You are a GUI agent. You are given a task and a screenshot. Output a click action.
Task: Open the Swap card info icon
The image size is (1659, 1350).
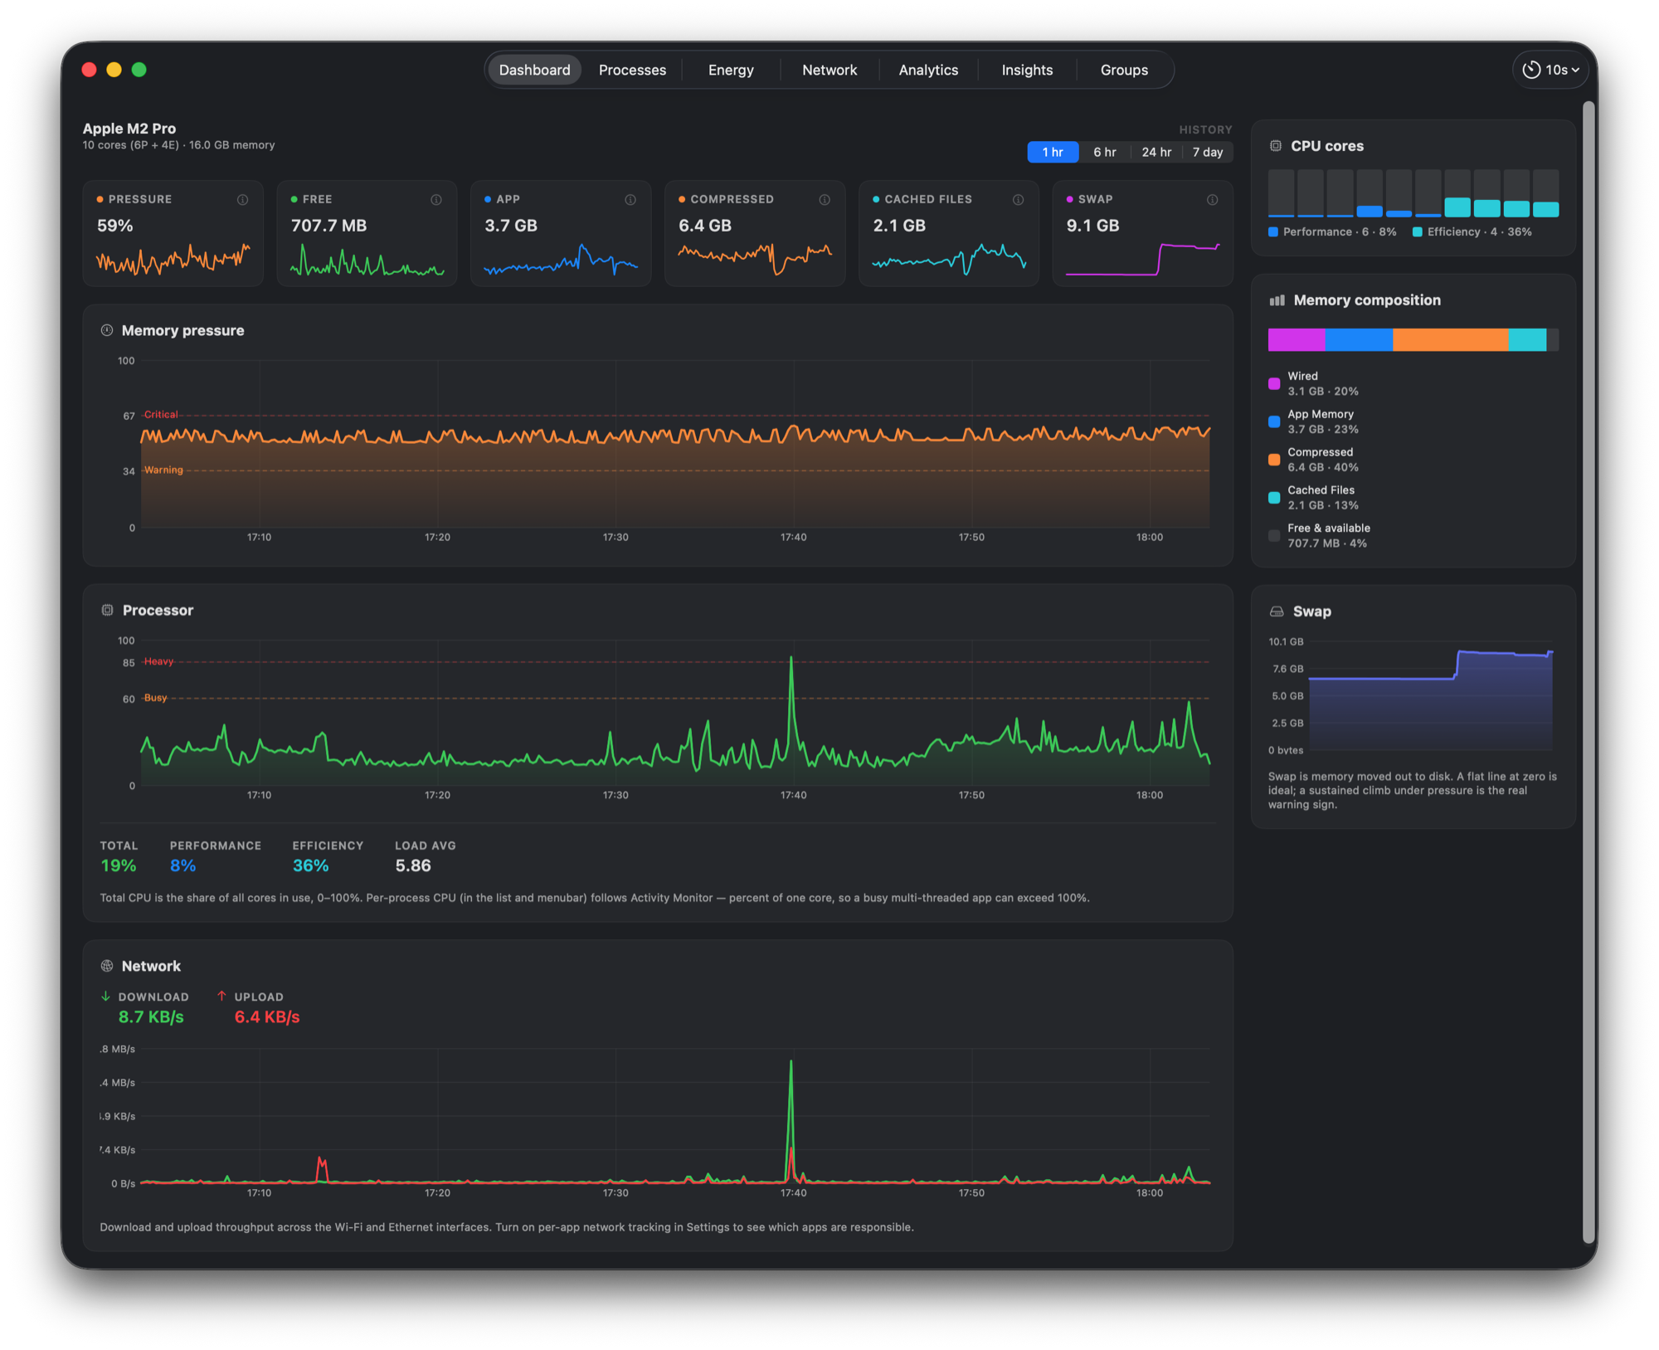tap(1212, 200)
